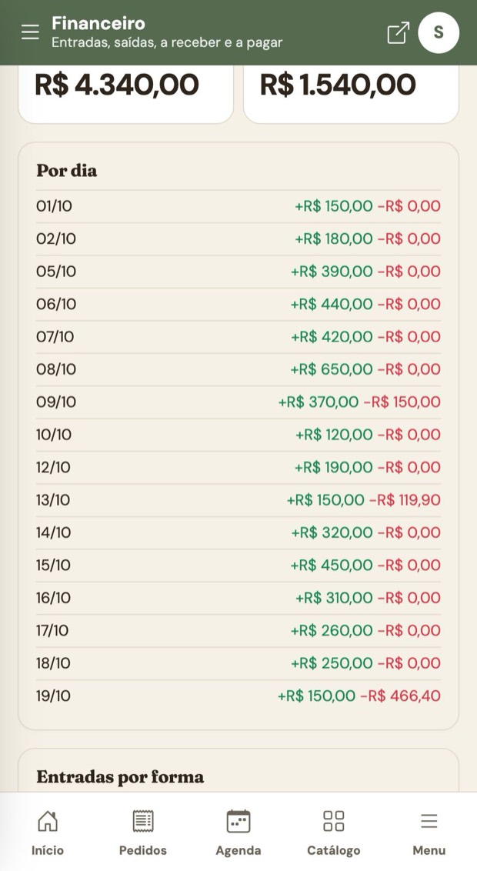Open the S profile avatar
This screenshot has height=871, width=477.
click(x=439, y=32)
